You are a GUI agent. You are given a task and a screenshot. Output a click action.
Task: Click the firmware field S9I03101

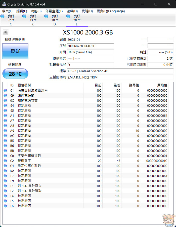pos(91,40)
